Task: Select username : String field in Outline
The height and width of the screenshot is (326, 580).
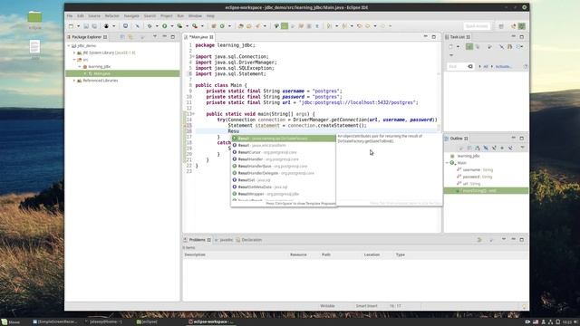Action: pyautogui.click(x=478, y=170)
